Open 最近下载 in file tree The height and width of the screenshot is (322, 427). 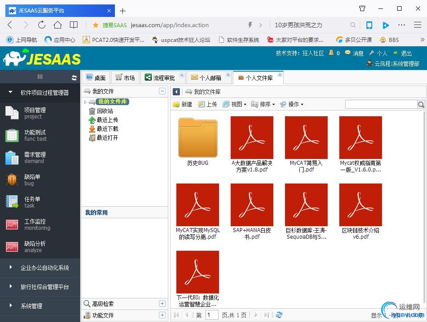pos(103,129)
